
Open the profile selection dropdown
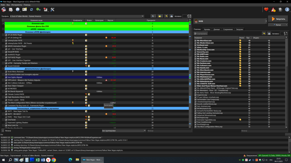143,16
